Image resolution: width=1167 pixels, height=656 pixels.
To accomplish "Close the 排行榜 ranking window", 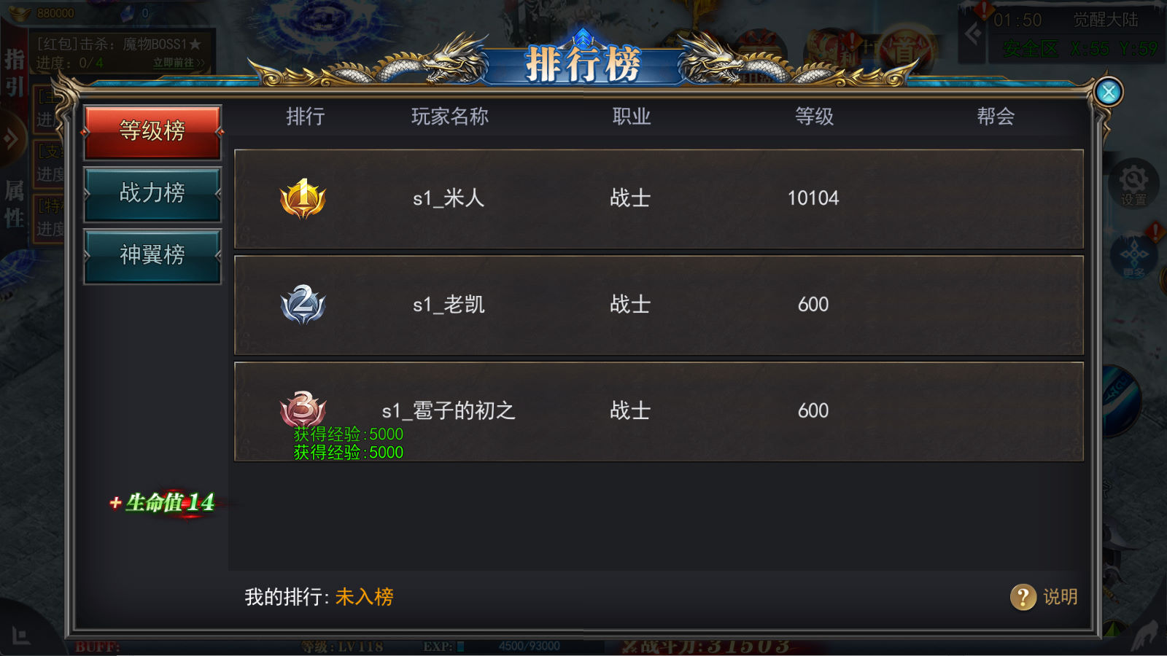I will pos(1109,92).
